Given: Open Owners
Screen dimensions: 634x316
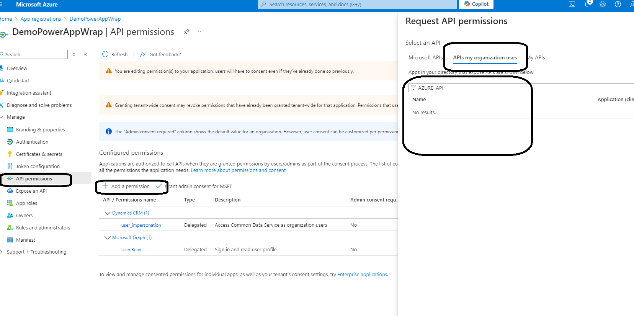Looking at the screenshot, I should 24,215.
